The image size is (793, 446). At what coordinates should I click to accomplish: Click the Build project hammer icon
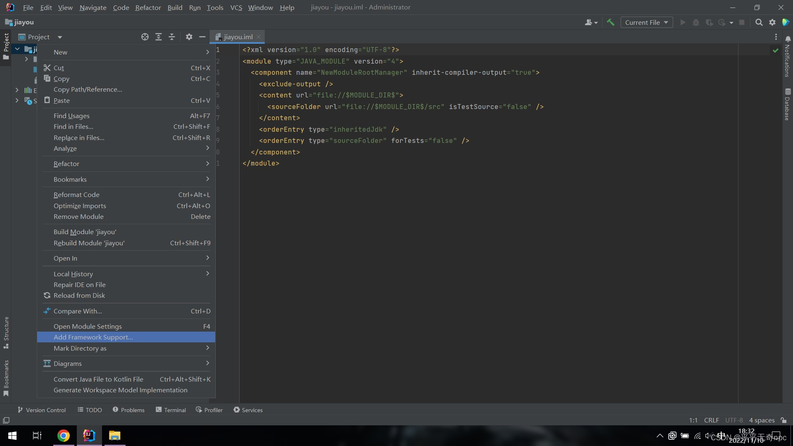pyautogui.click(x=612, y=22)
